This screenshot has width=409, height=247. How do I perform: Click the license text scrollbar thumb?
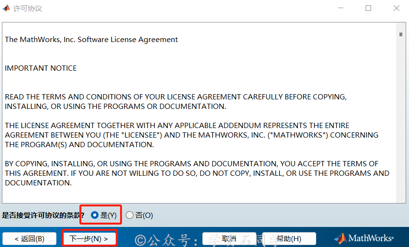(x=400, y=34)
